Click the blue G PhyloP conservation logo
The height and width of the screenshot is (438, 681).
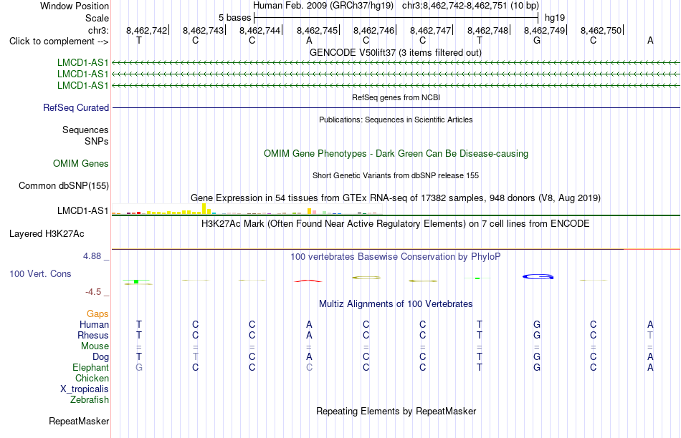click(538, 277)
